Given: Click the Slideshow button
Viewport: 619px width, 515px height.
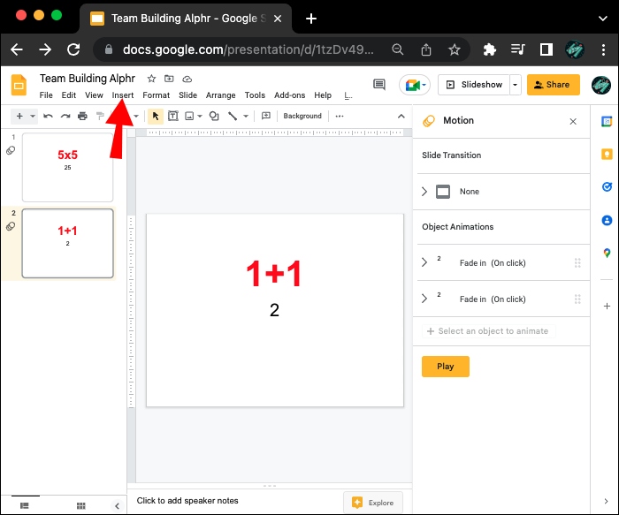Looking at the screenshot, I should [x=474, y=85].
